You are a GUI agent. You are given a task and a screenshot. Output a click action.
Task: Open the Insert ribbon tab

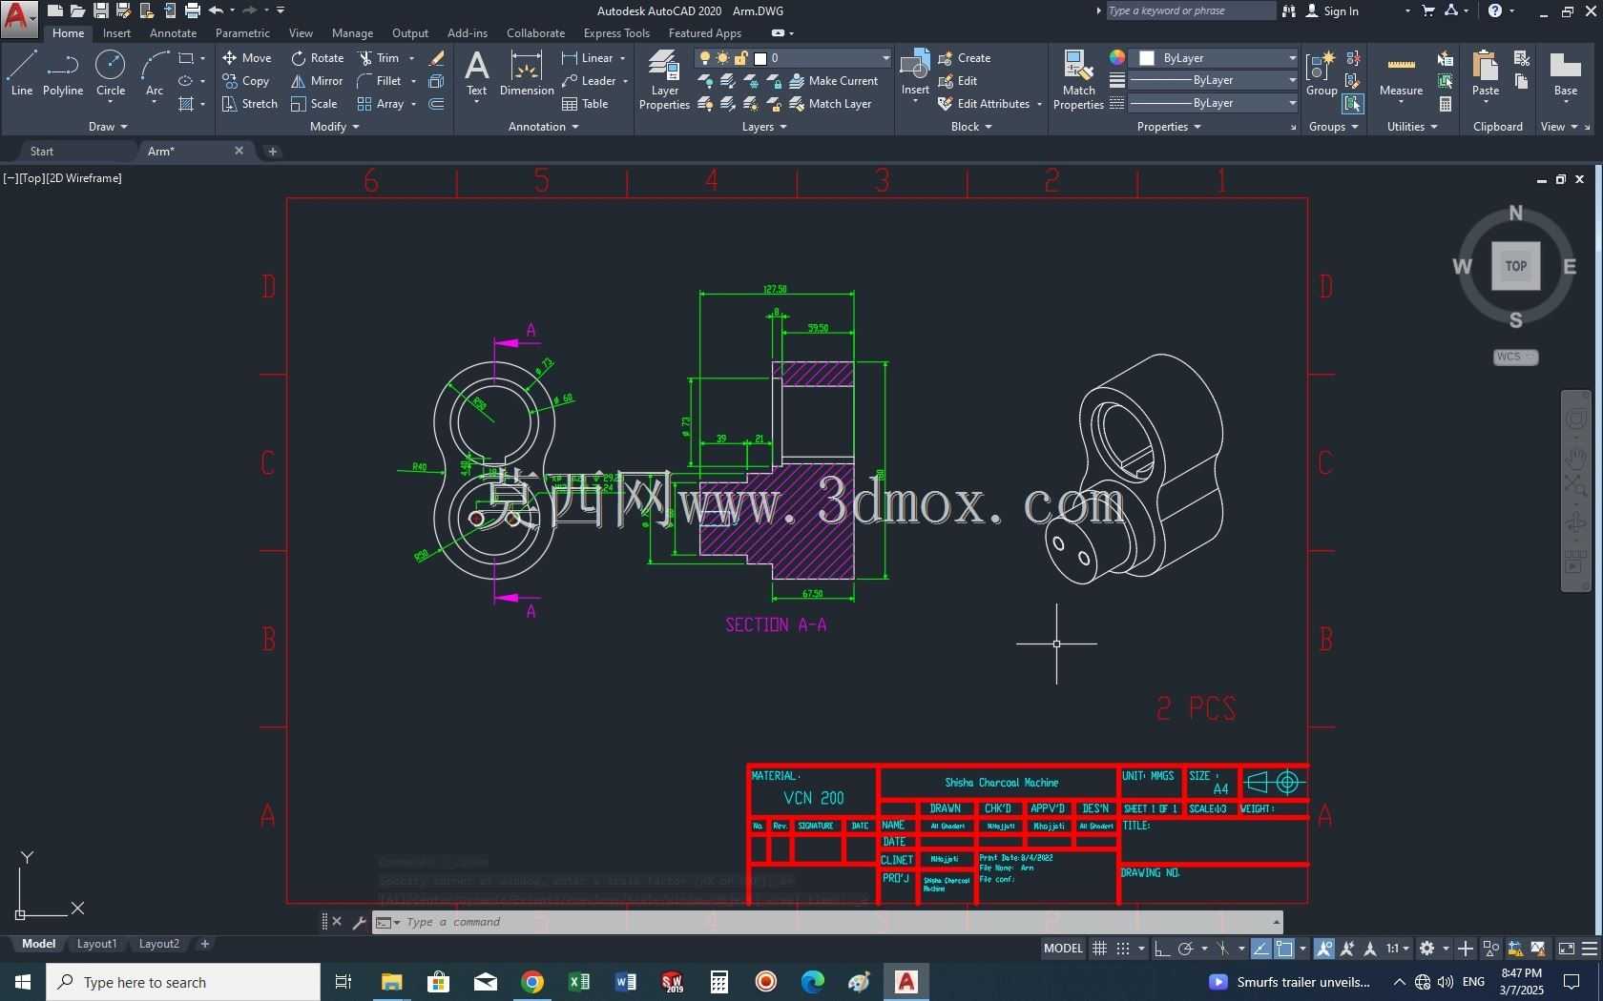pos(116,33)
